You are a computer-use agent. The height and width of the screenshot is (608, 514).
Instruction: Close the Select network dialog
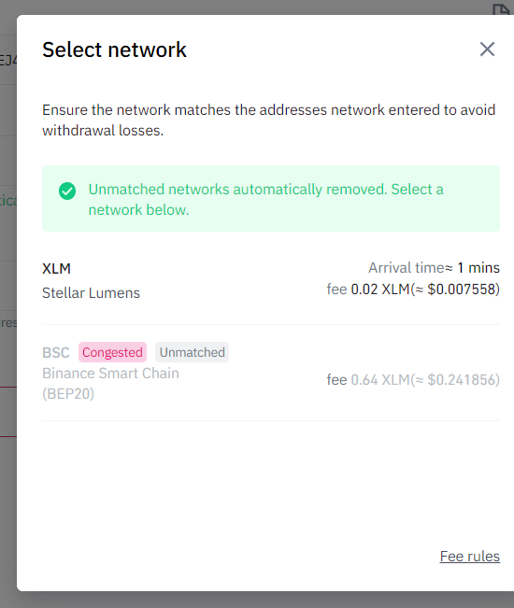coord(487,49)
